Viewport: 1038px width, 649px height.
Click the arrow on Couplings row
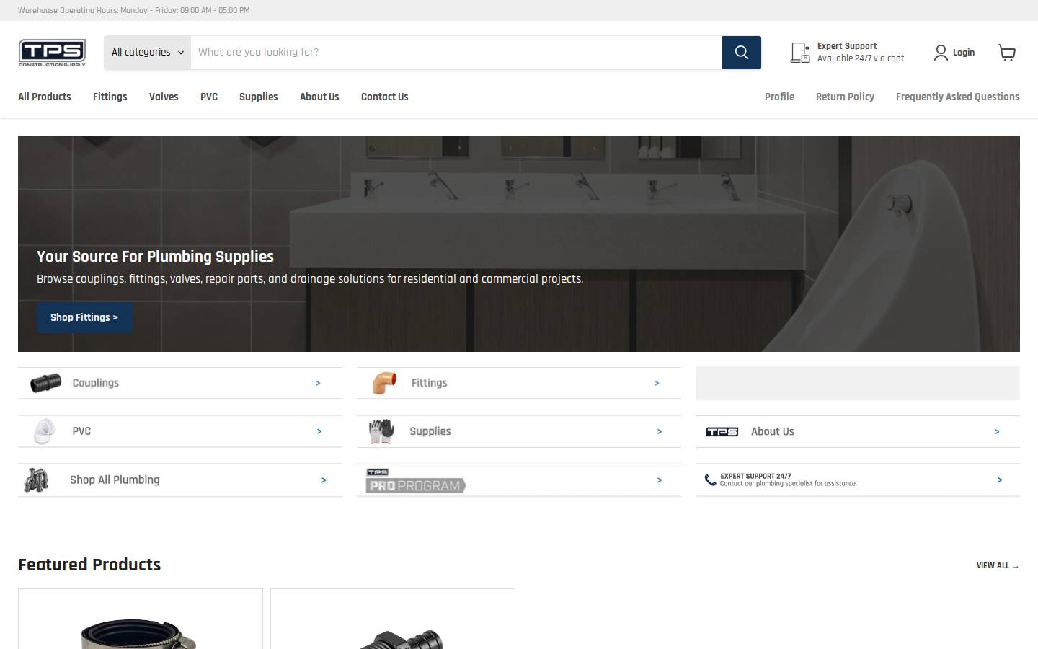pos(318,384)
